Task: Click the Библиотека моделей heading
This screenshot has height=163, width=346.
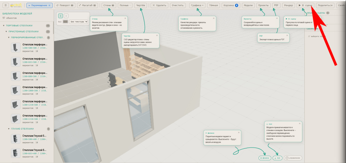Action: click(17, 13)
